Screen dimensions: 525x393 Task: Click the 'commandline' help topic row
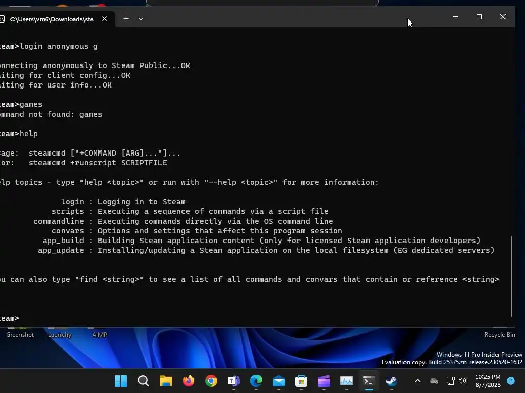pyautogui.click(x=183, y=221)
